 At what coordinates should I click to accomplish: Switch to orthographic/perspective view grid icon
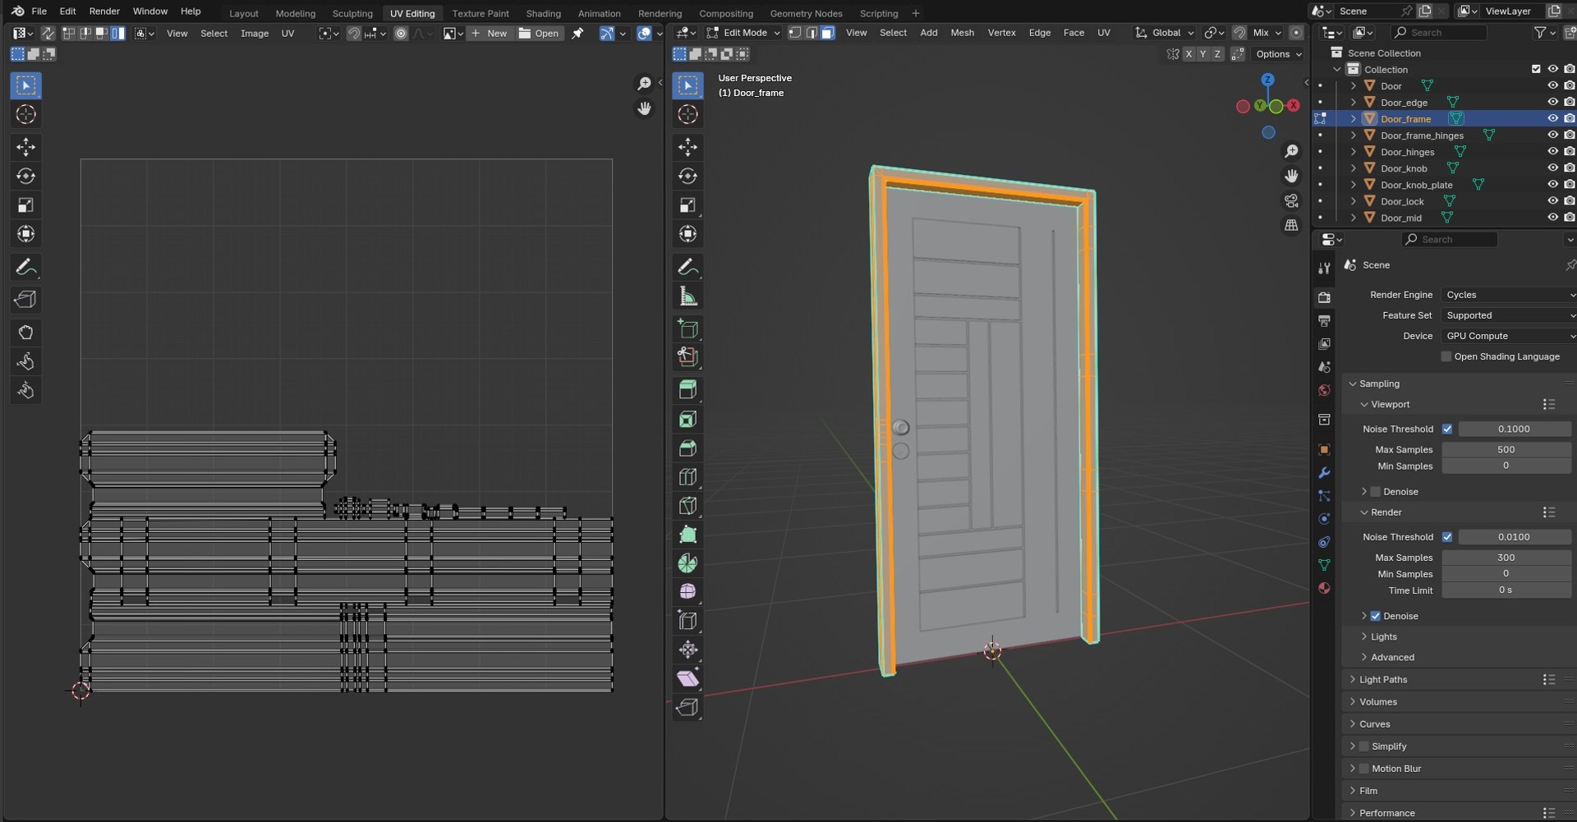click(x=1291, y=225)
